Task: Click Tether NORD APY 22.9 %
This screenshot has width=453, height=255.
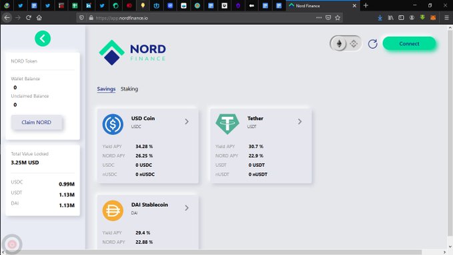Action: coord(256,156)
